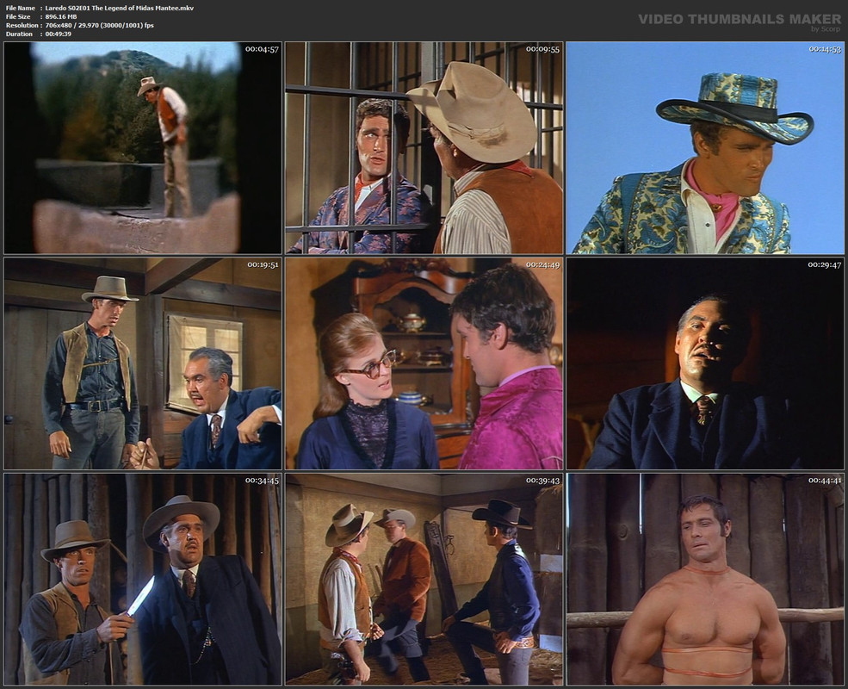This screenshot has height=689, width=848.
Task: Select the thumbnail stamped 00:19:51
Action: pos(143,363)
